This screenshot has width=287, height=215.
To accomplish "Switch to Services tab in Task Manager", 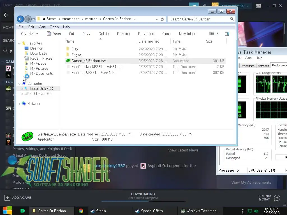I will pos(263,66).
